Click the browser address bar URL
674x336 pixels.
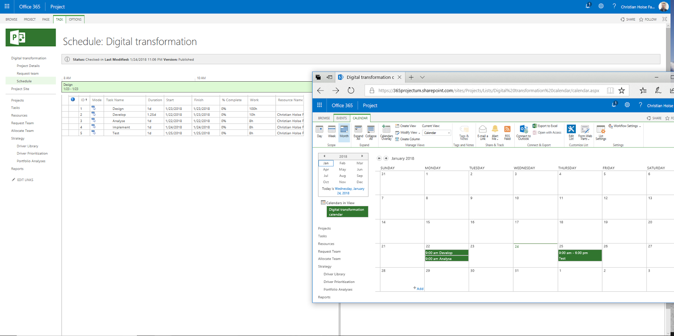point(489,91)
